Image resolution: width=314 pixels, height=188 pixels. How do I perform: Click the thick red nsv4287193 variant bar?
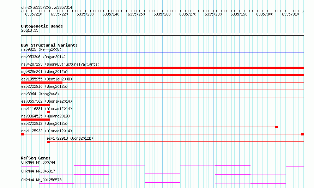click(162, 68)
